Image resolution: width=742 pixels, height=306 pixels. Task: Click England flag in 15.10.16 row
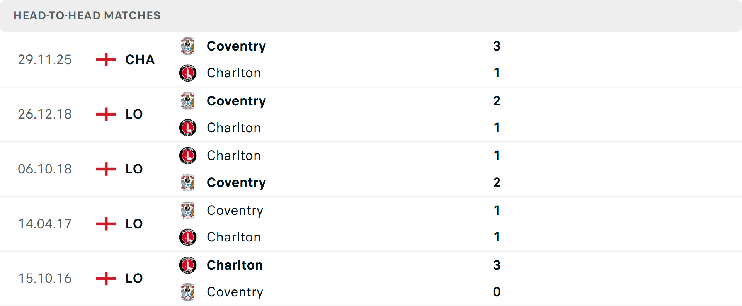[106, 278]
